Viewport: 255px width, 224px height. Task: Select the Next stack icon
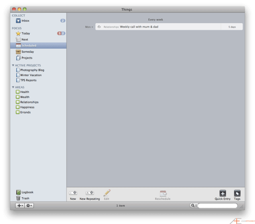[18, 39]
